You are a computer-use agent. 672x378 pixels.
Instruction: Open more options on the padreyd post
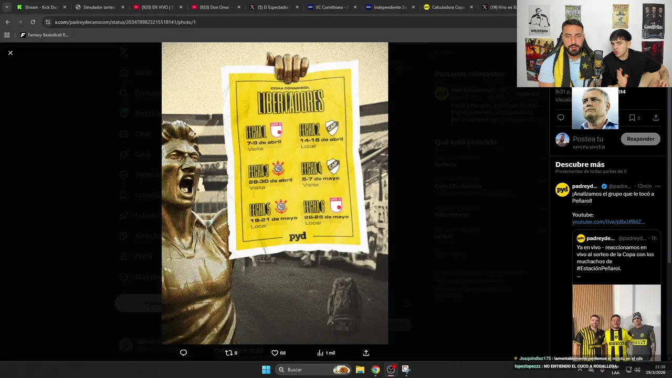point(657,186)
